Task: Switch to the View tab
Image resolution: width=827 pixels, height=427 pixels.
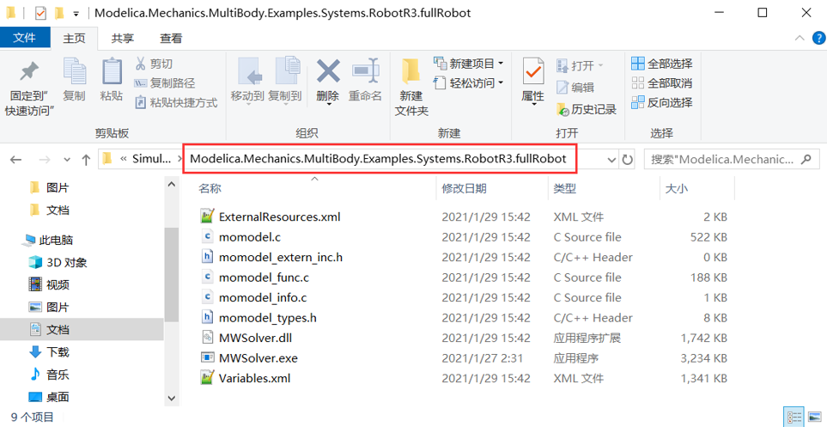Action: point(172,38)
